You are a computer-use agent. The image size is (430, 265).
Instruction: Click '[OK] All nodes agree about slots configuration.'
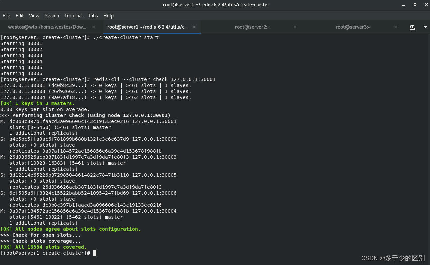70,229
